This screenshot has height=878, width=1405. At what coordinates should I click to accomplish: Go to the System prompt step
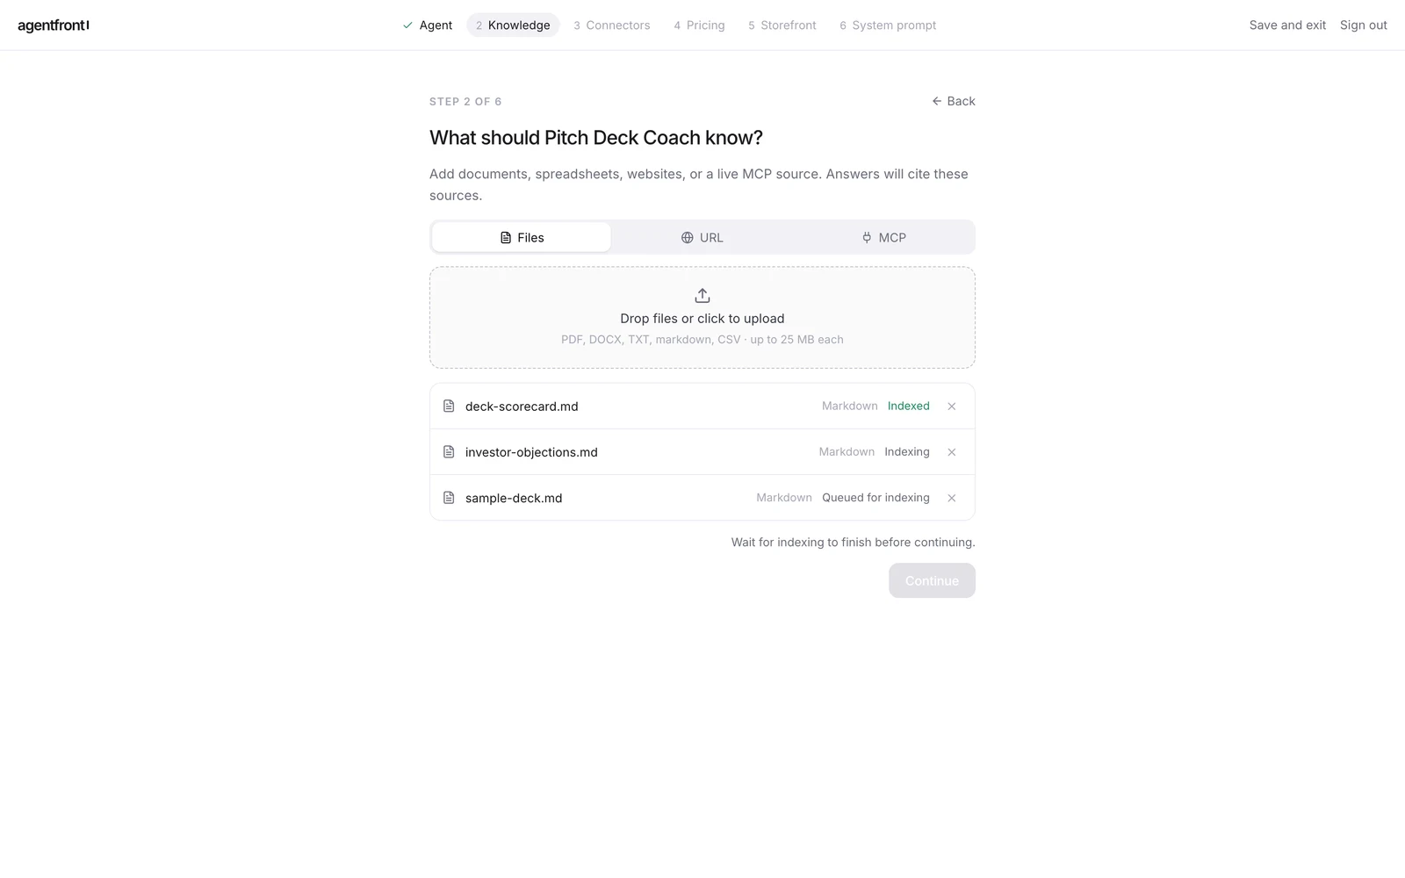pyautogui.click(x=888, y=25)
